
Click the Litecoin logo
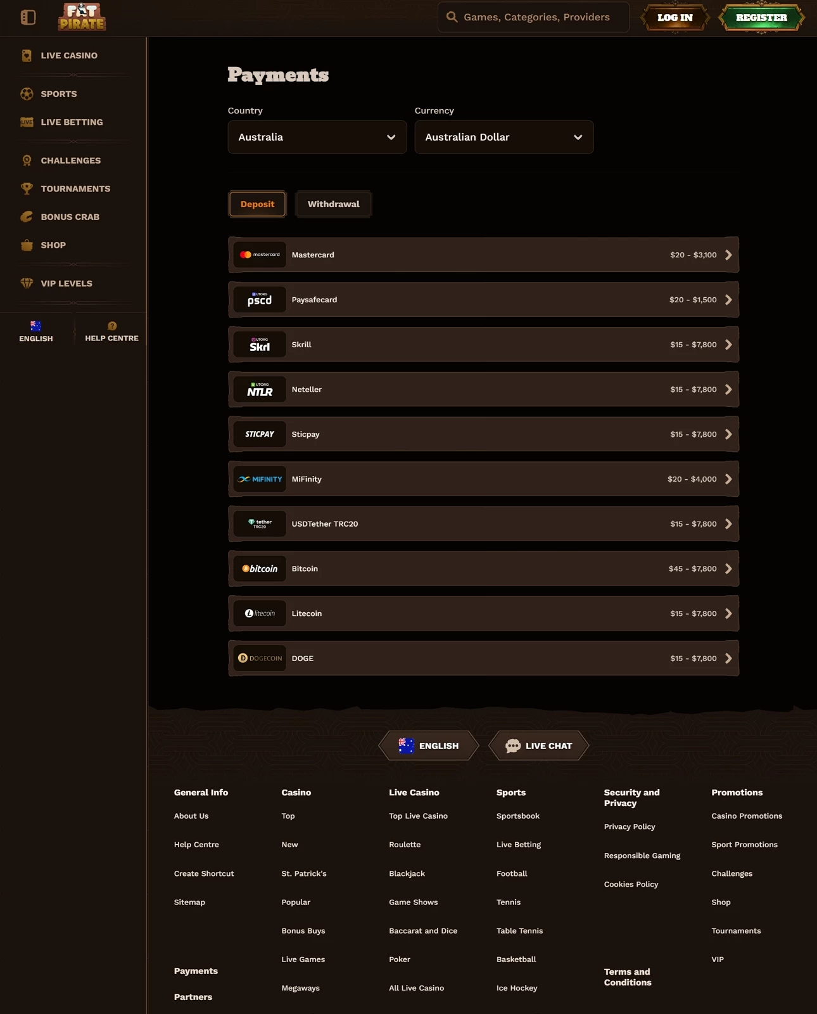tap(260, 613)
